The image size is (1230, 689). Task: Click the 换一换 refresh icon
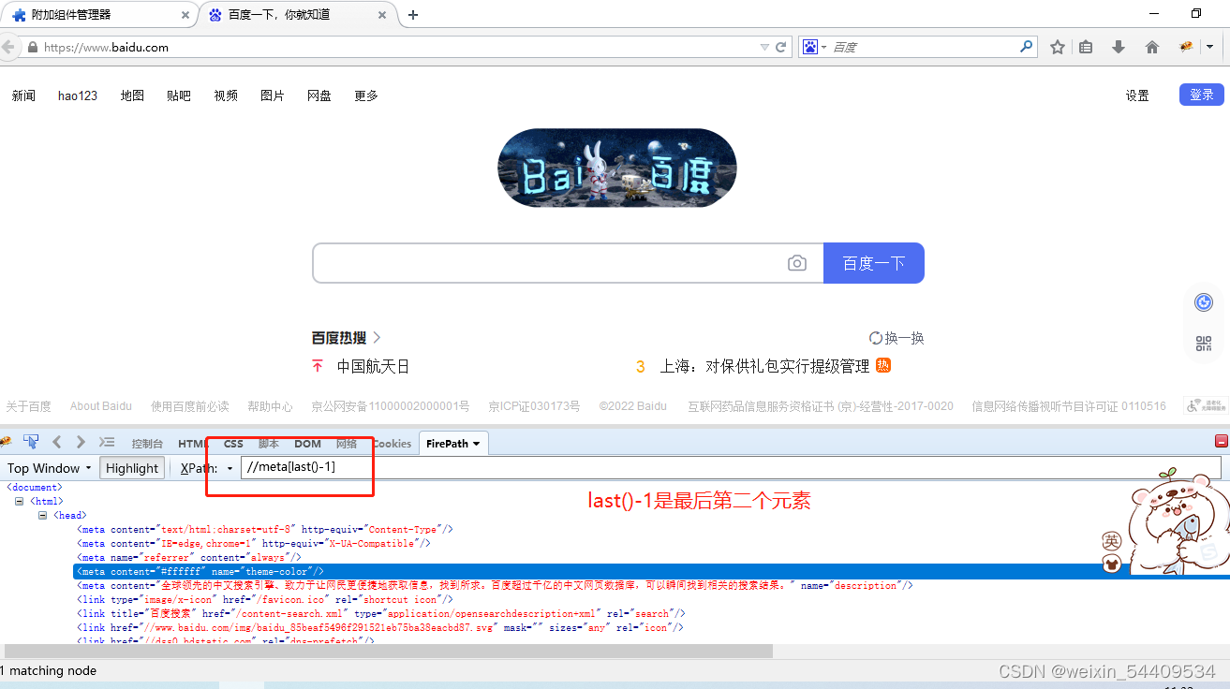876,338
